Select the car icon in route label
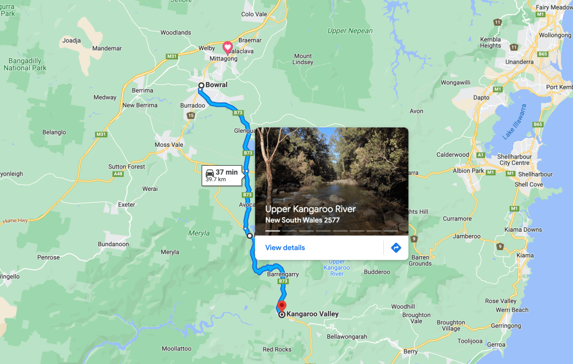The image size is (573, 364). [x=210, y=172]
